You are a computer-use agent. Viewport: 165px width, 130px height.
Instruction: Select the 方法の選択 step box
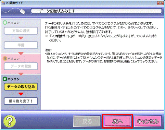point(21,31)
